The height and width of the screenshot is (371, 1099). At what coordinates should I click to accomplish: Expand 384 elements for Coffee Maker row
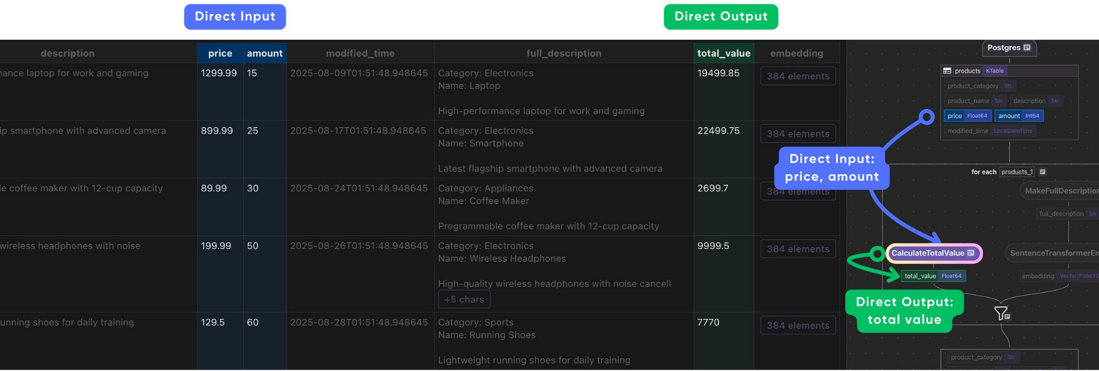tap(798, 191)
